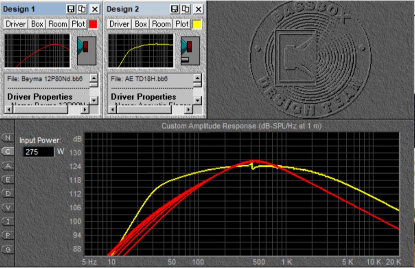Change Design 1 red plot color swatch
Viewport: 415px width, 268px height.
click(x=93, y=24)
